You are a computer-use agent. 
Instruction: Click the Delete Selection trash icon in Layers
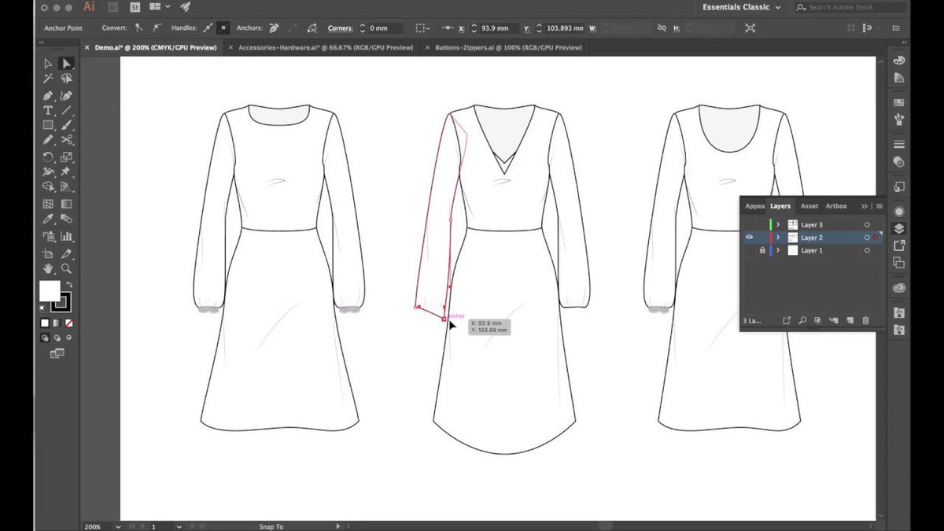[x=865, y=321]
